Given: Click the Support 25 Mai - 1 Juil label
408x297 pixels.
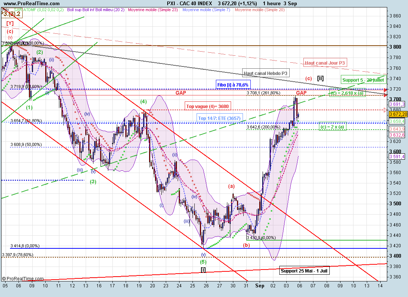Looking at the screenshot, I should tap(305, 271).
